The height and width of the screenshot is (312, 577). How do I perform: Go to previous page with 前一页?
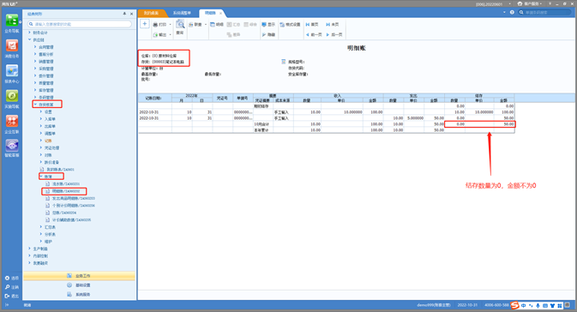[314, 34]
